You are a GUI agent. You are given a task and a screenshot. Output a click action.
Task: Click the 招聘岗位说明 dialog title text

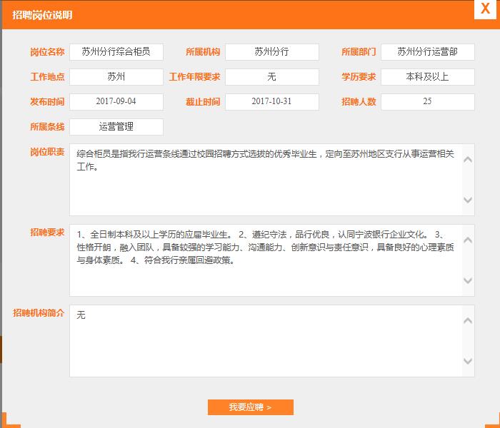42,15
